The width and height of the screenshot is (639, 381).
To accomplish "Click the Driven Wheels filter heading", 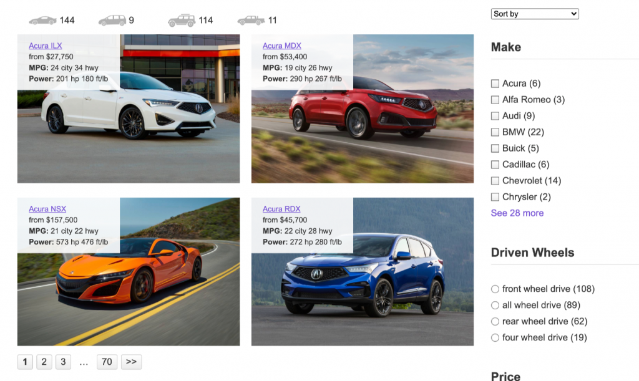I will pyautogui.click(x=532, y=253).
